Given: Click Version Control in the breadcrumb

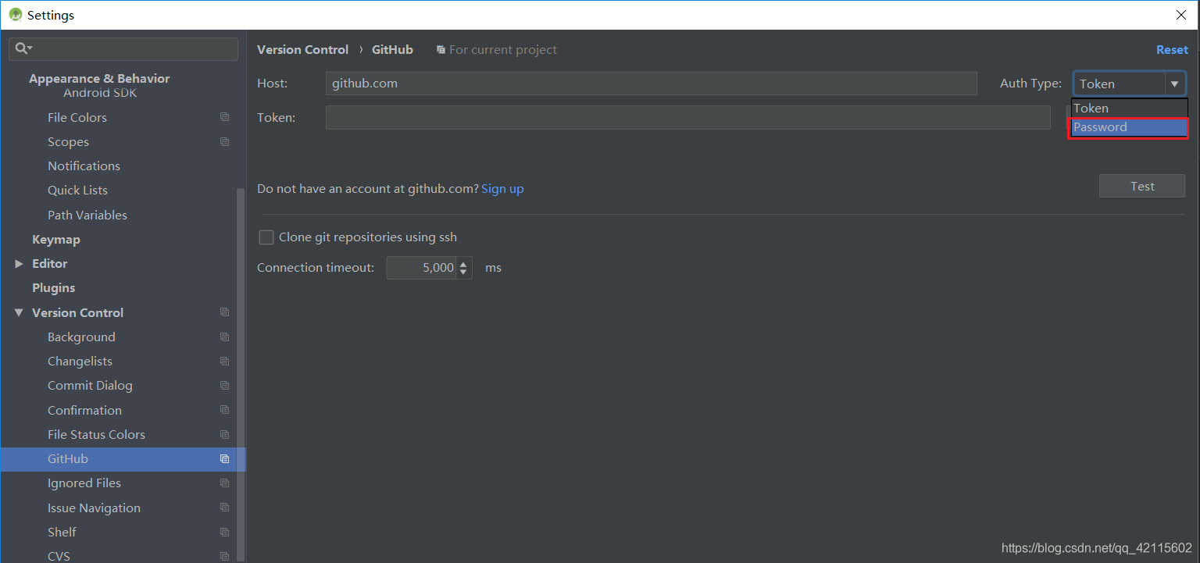Looking at the screenshot, I should click(302, 49).
